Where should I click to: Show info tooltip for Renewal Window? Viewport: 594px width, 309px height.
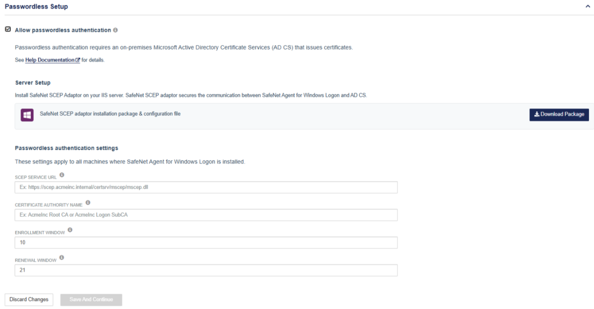coord(62,258)
